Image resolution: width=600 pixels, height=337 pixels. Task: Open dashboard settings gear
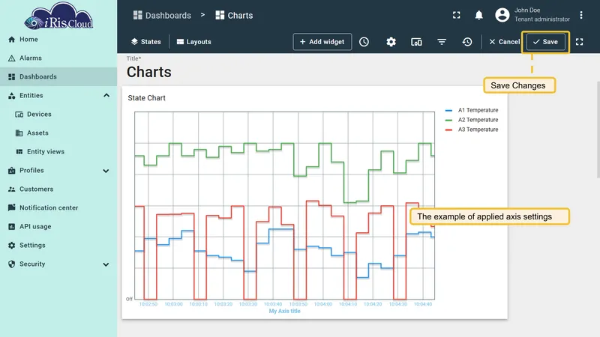(x=391, y=42)
